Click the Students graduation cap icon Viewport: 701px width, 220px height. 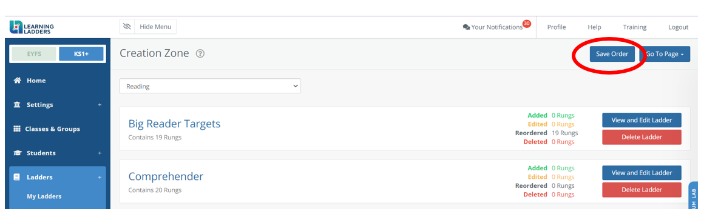pos(18,153)
